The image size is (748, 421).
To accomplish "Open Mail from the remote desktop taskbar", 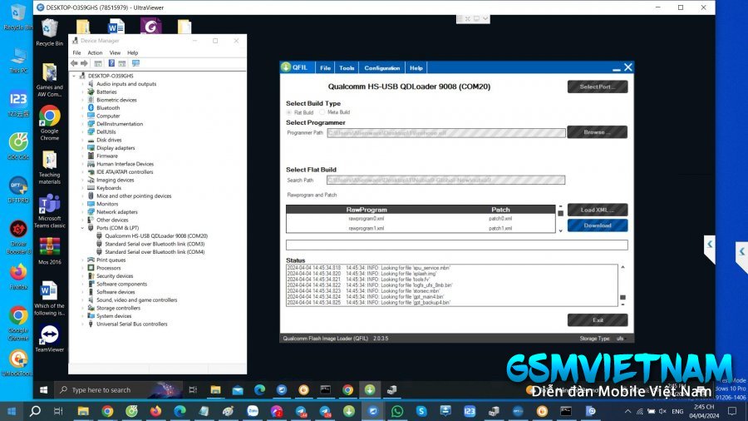I will [238, 390].
